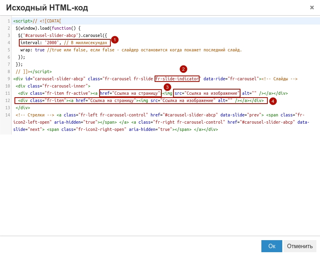Click line number 12 in gutter
Image resolution: width=320 pixels, height=255 pixels.
(8, 100)
